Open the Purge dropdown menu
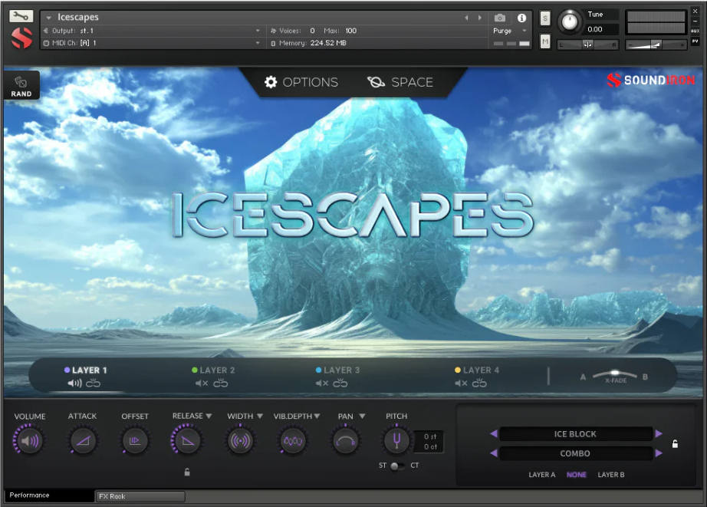This screenshot has width=707, height=507. tap(506, 31)
